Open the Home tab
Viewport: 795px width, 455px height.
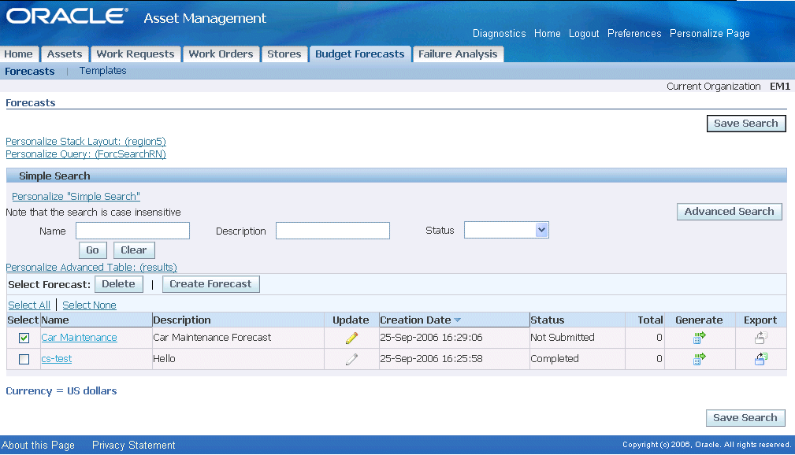[x=19, y=54]
